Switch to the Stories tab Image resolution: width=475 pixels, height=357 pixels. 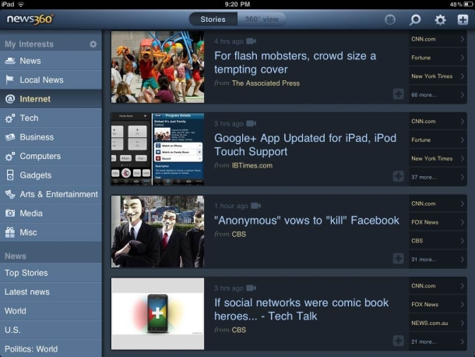(x=213, y=19)
